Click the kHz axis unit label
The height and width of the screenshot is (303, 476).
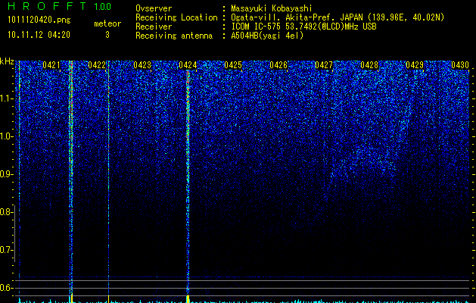point(7,61)
